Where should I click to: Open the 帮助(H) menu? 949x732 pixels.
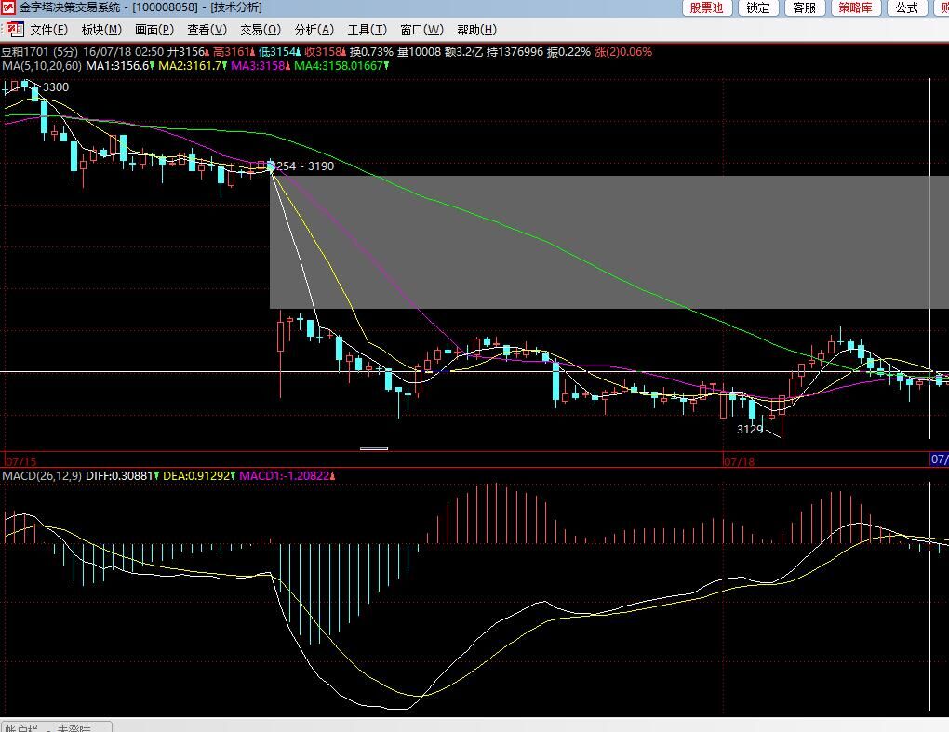pos(476,30)
